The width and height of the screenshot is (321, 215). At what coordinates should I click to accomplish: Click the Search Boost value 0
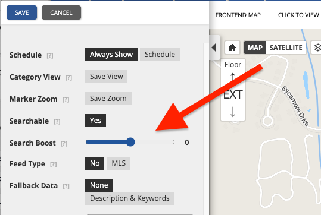pos(187,143)
